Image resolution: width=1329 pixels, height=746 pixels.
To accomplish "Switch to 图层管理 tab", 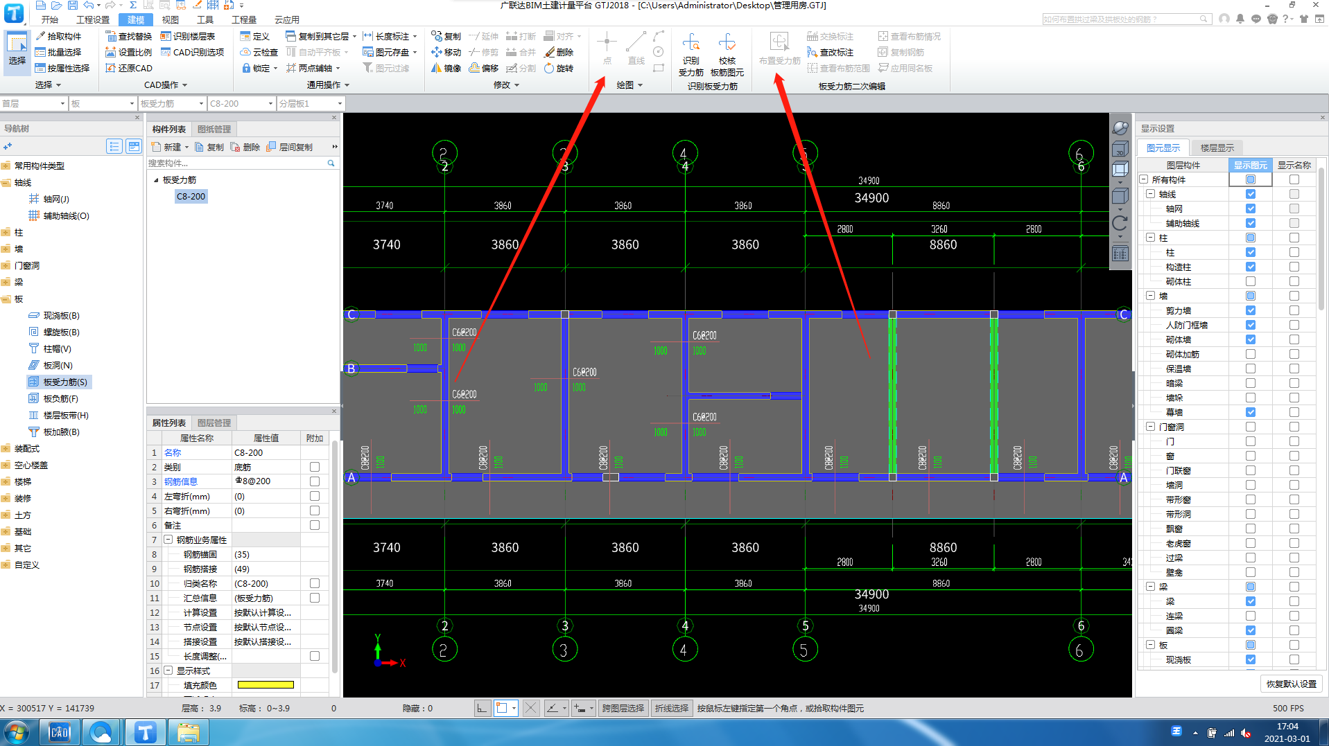I will [x=214, y=423].
